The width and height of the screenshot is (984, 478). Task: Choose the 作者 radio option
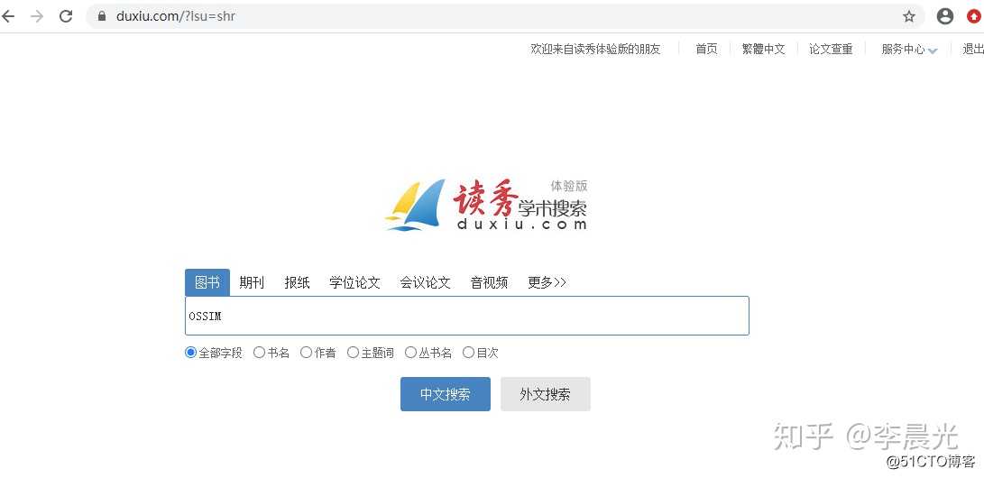pyautogui.click(x=307, y=353)
